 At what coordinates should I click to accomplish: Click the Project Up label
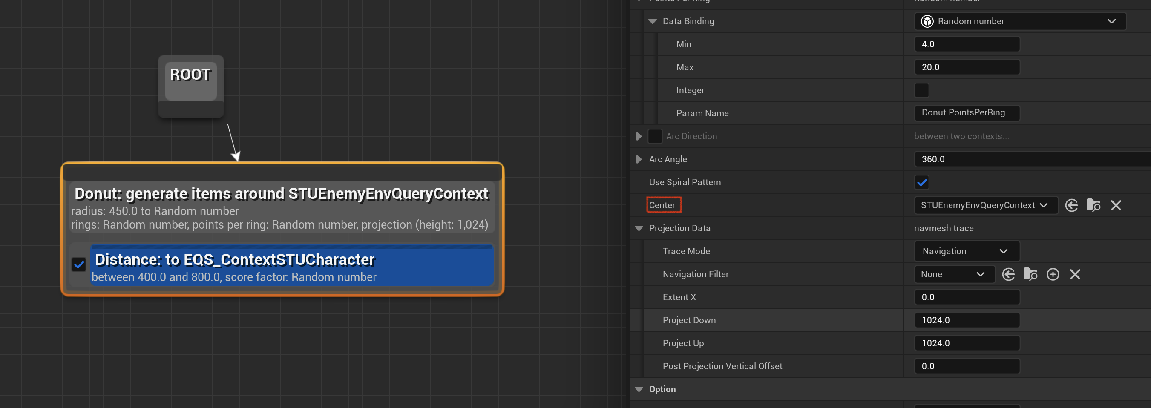(683, 343)
